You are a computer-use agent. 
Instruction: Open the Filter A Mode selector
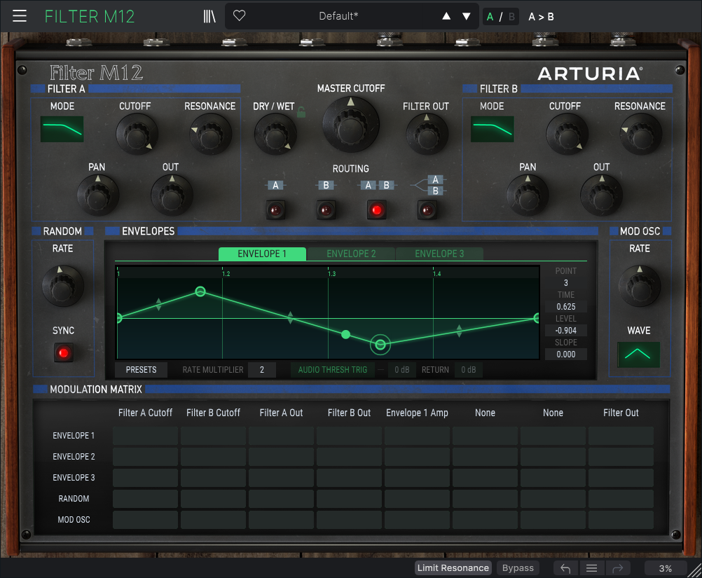point(62,129)
